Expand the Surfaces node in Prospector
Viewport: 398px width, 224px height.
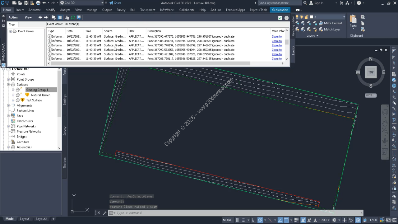(x=8, y=85)
